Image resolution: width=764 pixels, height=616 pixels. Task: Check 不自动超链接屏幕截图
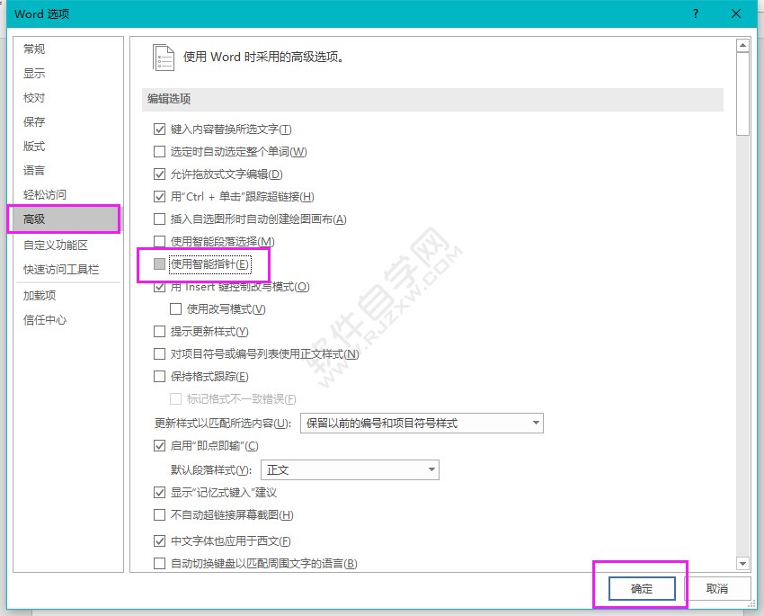159,514
